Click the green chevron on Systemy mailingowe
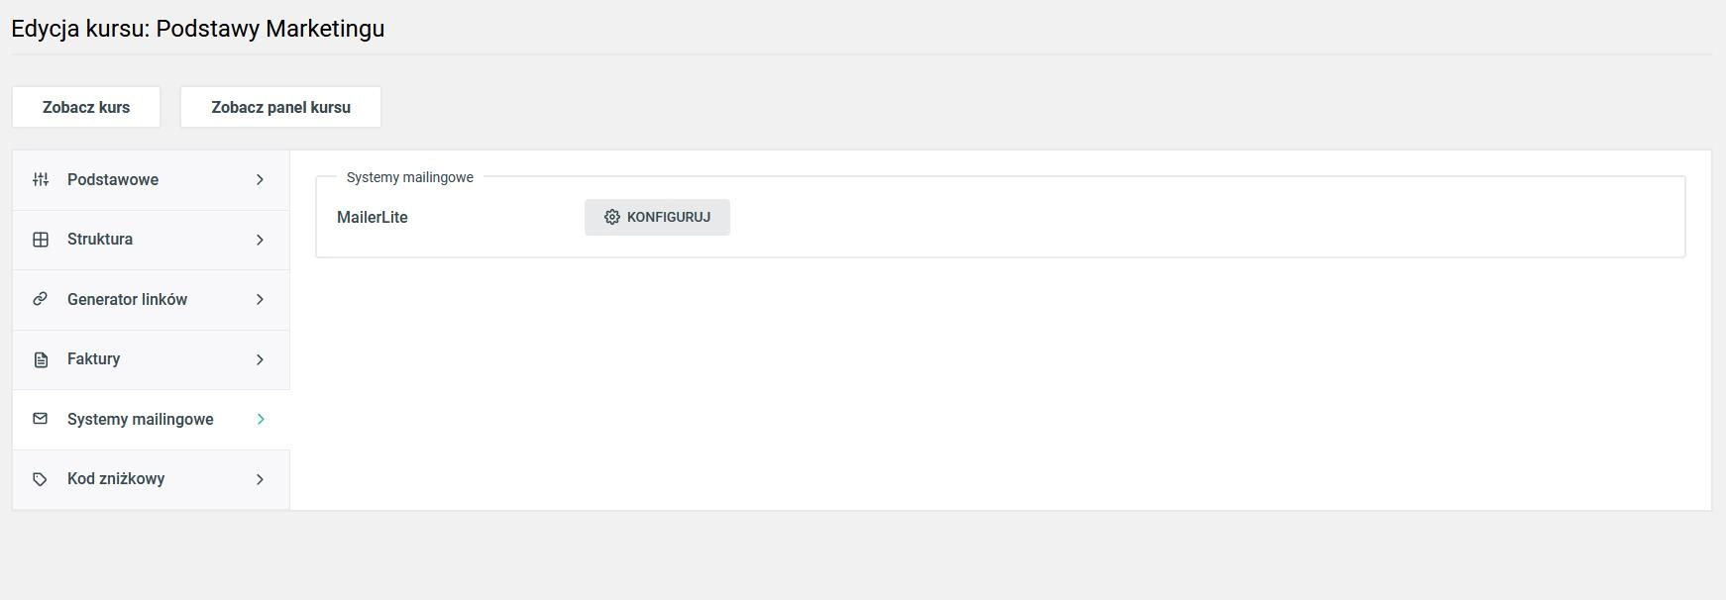This screenshot has width=1726, height=600. pyautogui.click(x=261, y=419)
